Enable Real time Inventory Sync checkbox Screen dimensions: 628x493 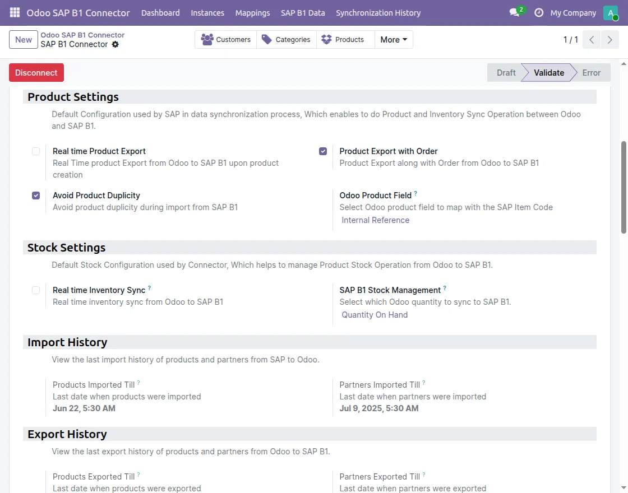coord(36,290)
